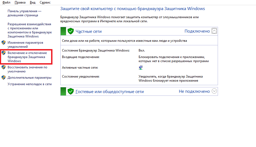
Task: Click Состояние уведомления label
Action: coord(81,76)
